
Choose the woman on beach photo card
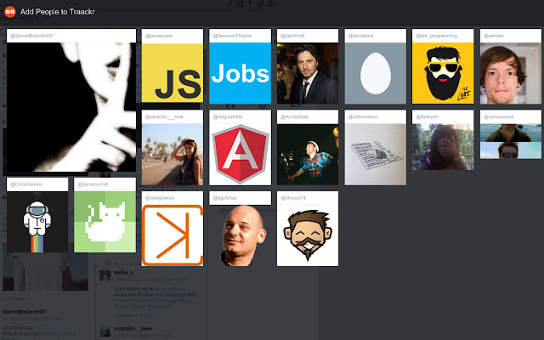(x=173, y=155)
